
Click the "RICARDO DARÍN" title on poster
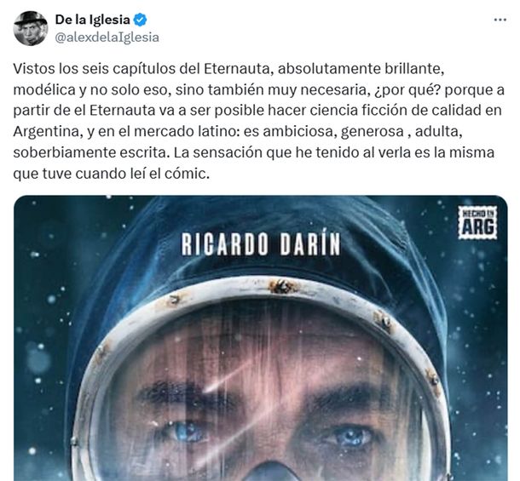261,244
